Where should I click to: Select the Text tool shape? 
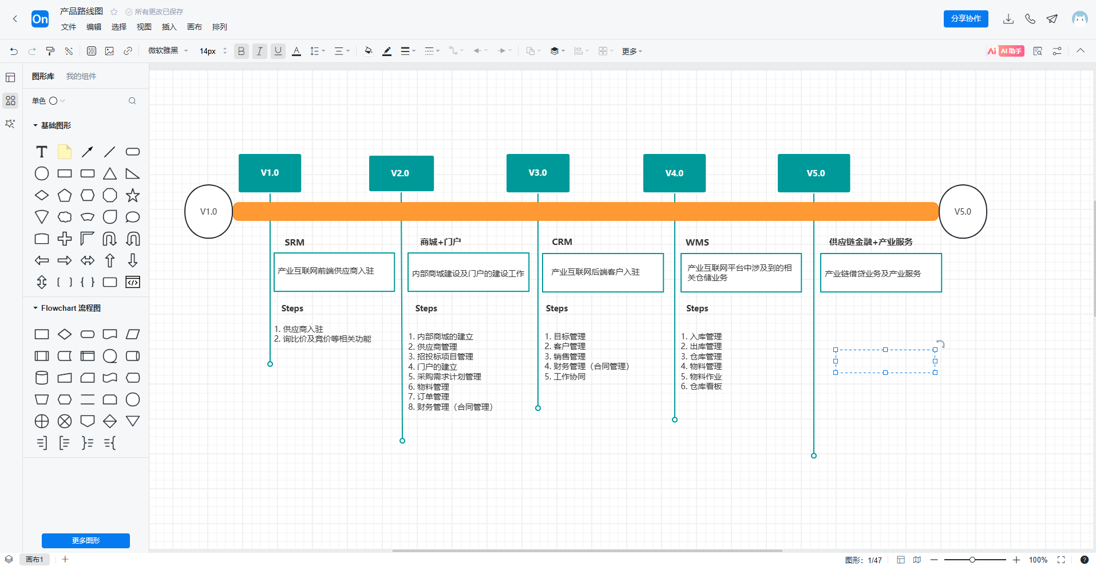(42, 152)
